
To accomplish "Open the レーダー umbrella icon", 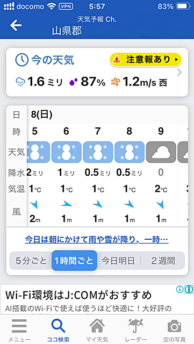I will (x=136, y=326).
